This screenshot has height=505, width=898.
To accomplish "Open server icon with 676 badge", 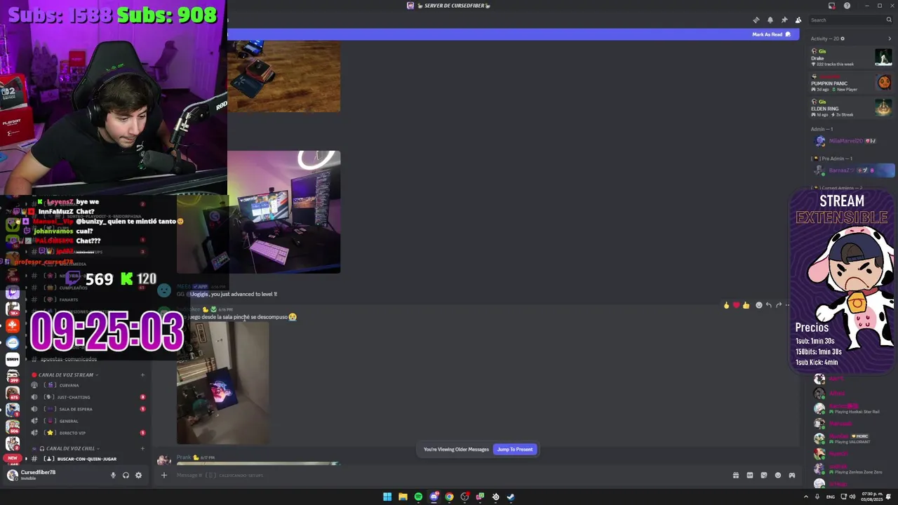I will (13, 393).
